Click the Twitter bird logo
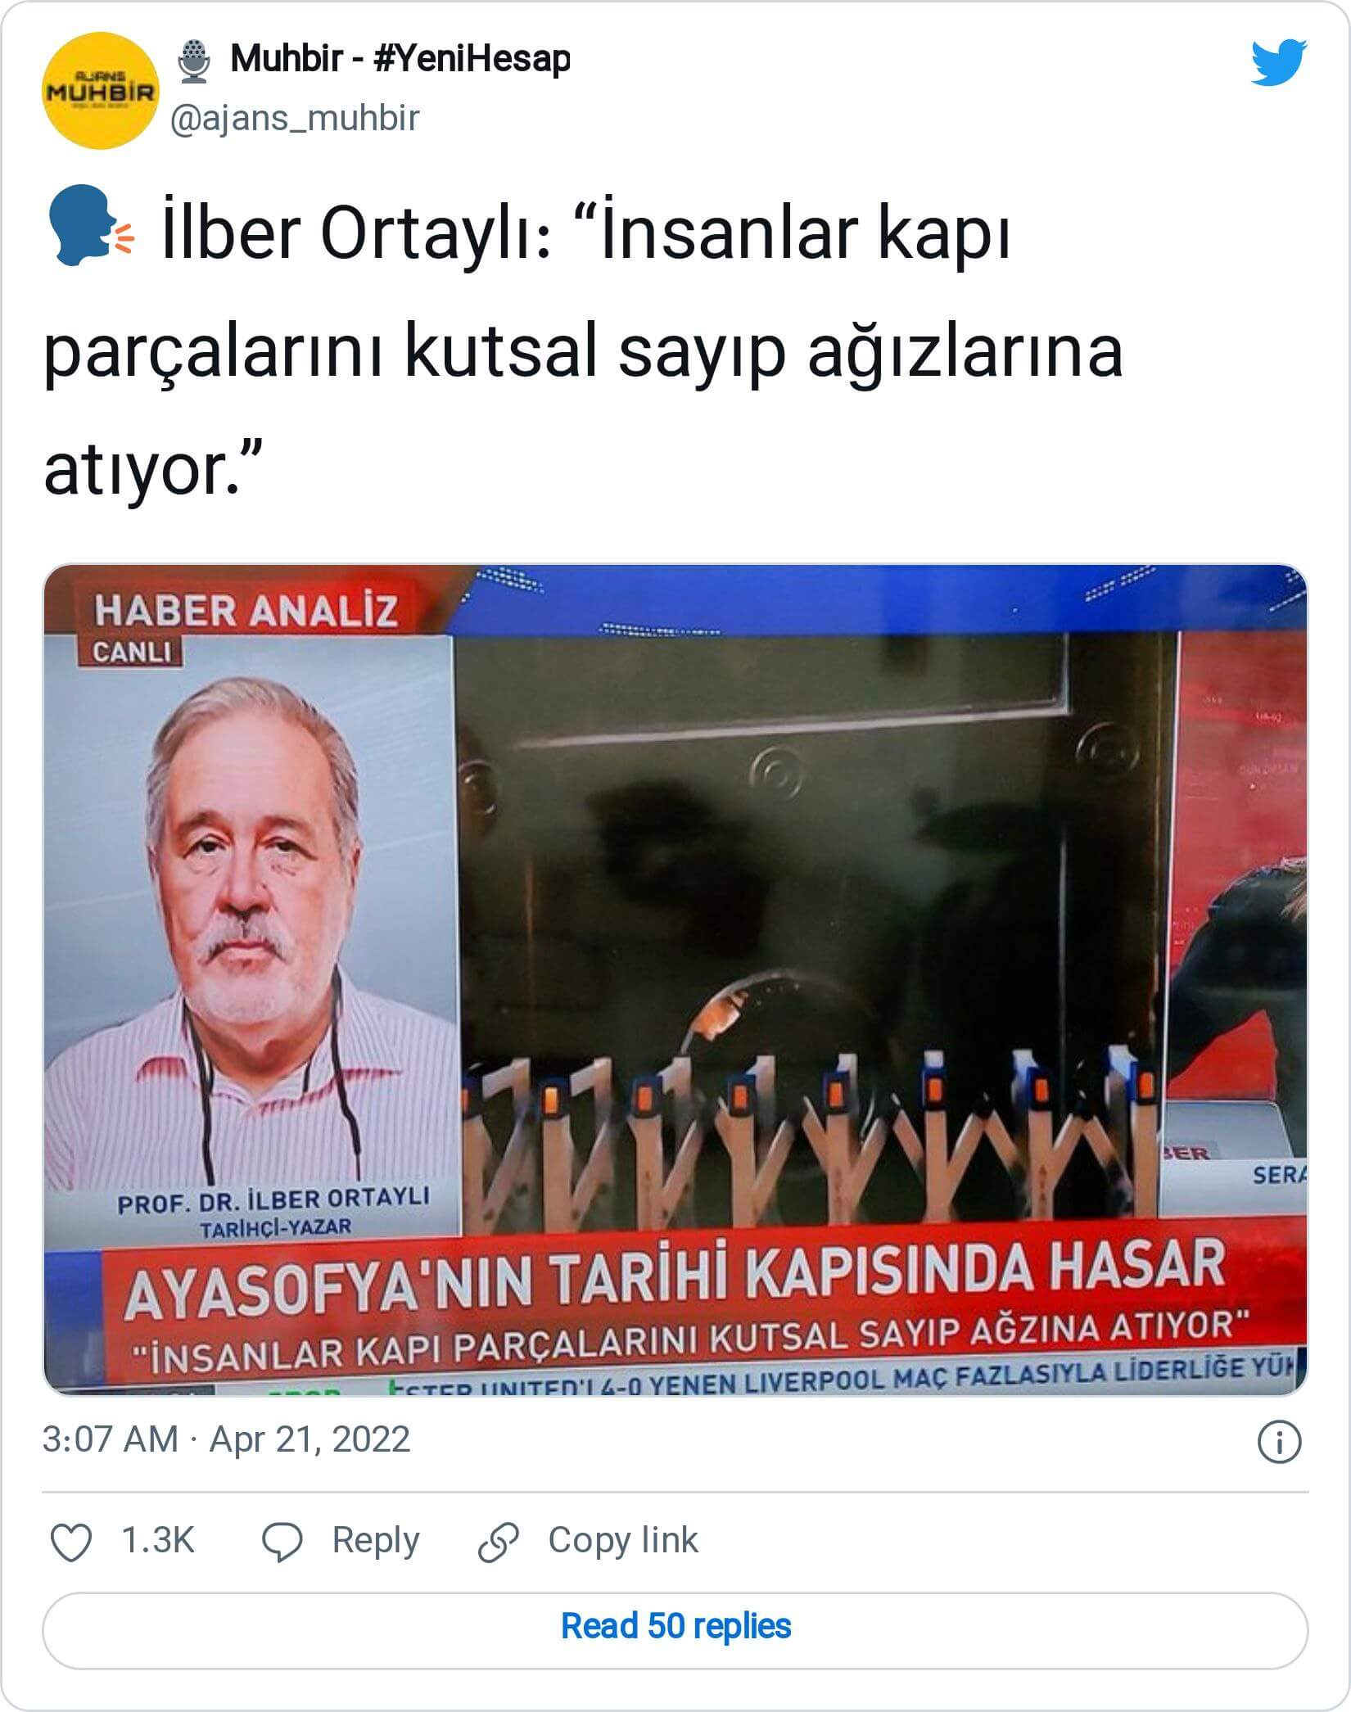1351x1712 pixels. point(1279,61)
